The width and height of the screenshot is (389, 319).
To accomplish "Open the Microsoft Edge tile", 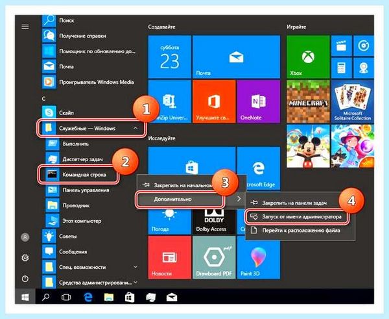I will 259,168.
